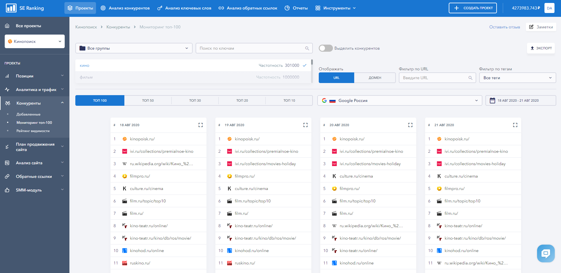The image size is (561, 273).
Task: Expand the 21 АВГ 2020 column fullscreen
Action: click(x=515, y=125)
